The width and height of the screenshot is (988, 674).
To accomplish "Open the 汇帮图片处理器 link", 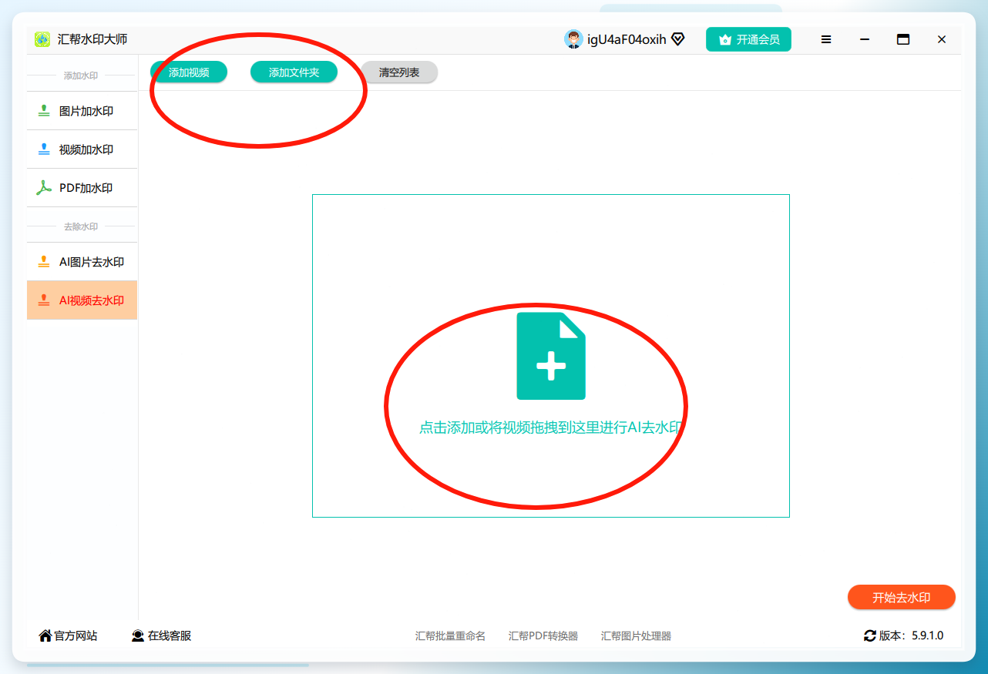I will (636, 636).
